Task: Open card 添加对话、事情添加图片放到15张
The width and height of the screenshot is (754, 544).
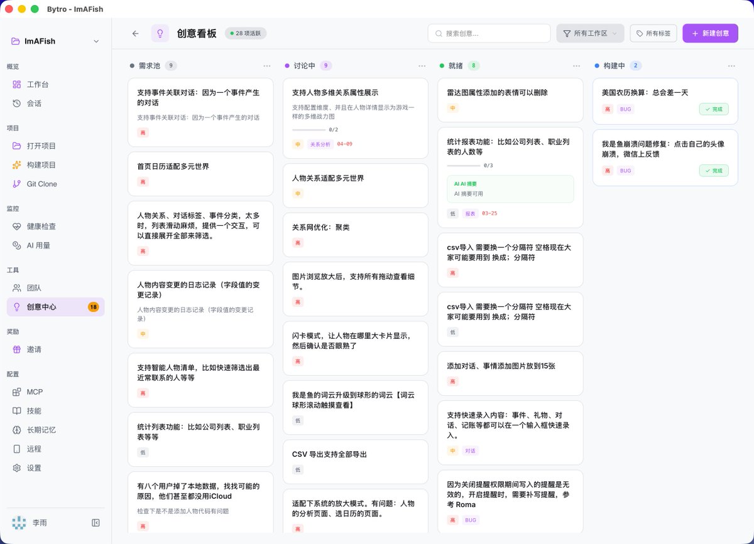Action: pyautogui.click(x=510, y=373)
